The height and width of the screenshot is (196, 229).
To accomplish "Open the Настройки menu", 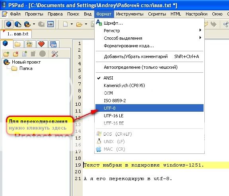I will point(196,14).
